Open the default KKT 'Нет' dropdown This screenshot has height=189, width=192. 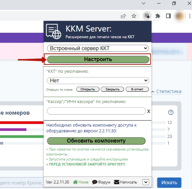pyautogui.click(x=98, y=81)
